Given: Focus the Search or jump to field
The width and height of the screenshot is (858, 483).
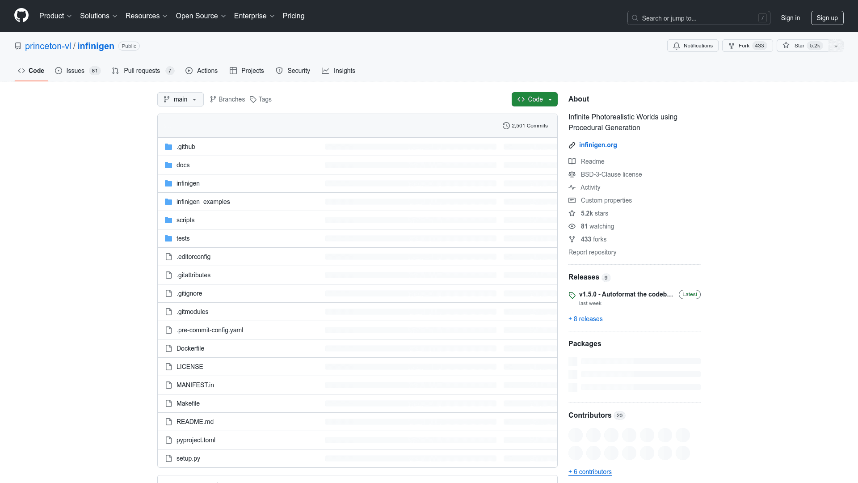Looking at the screenshot, I should click(x=698, y=18).
